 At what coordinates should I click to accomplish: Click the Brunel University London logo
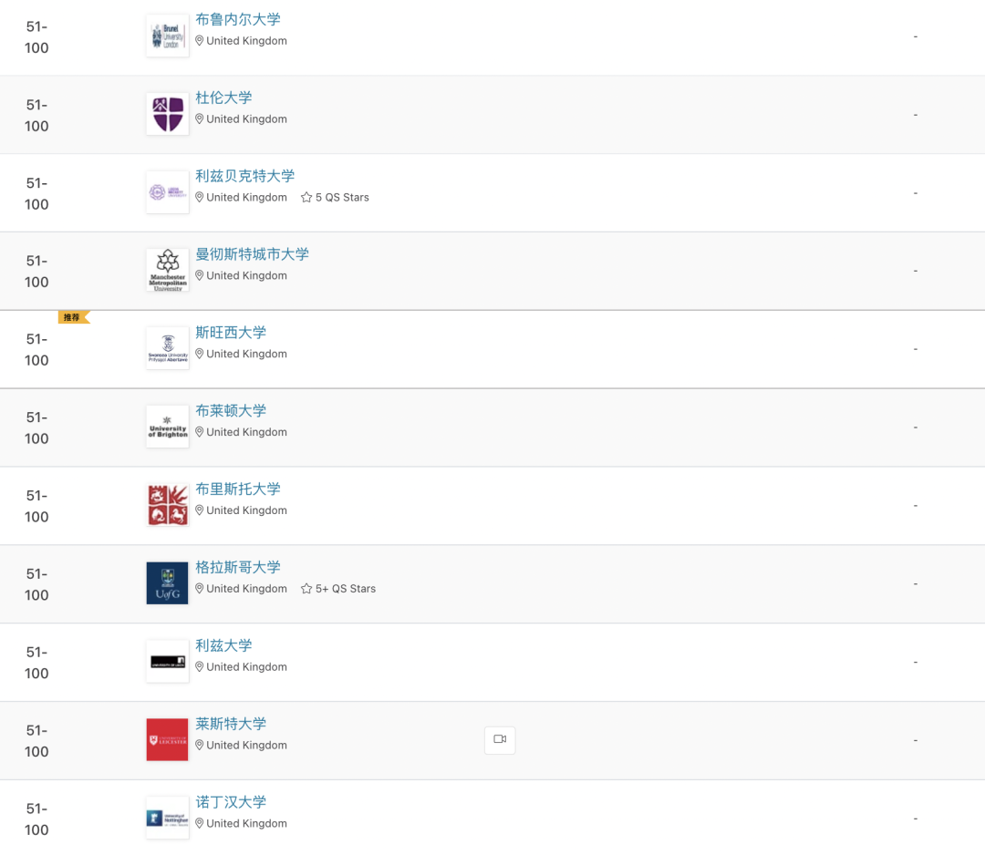(167, 36)
